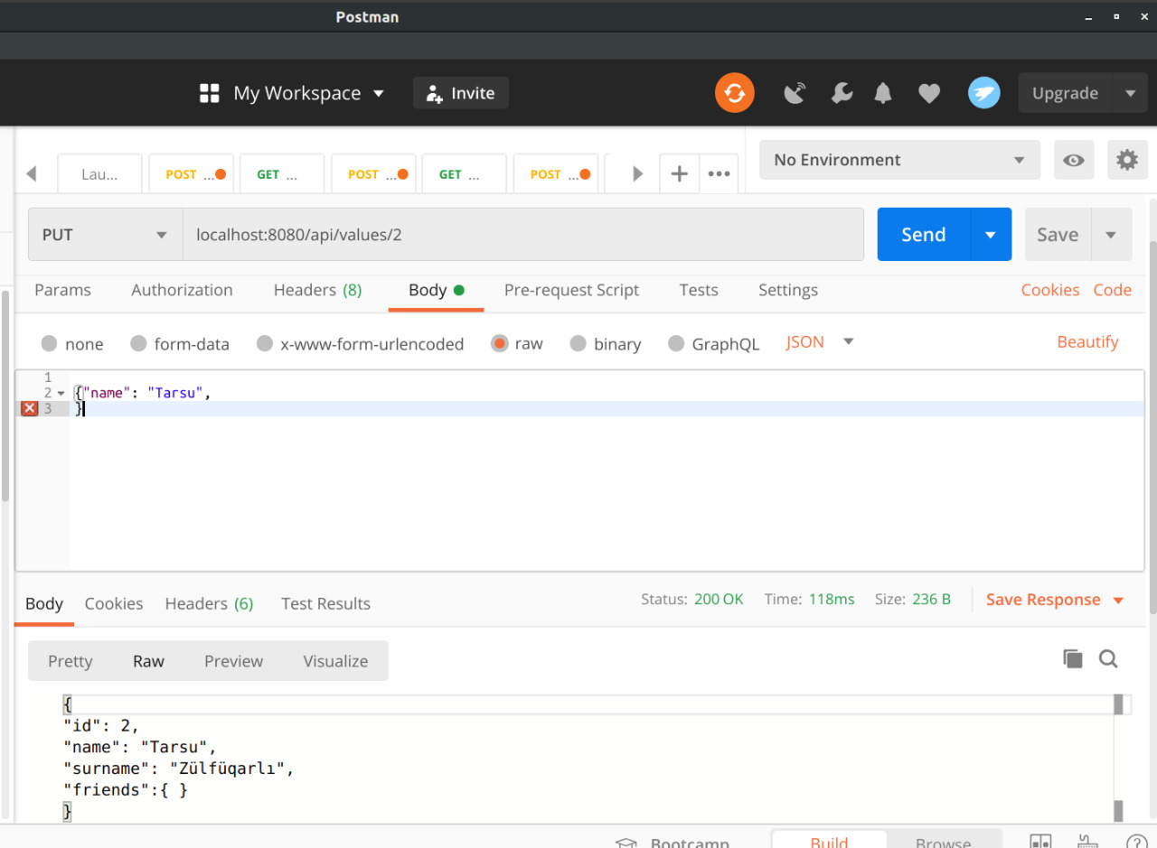The height and width of the screenshot is (848, 1157).
Task: Click the heart icon in header
Action: tap(929, 93)
